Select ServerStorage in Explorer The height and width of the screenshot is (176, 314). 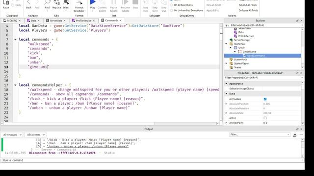pyautogui.click(x=242, y=40)
